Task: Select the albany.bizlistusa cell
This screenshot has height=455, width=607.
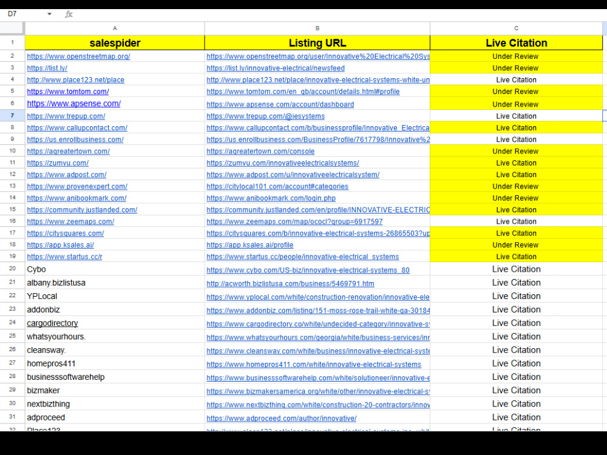Action: click(x=115, y=283)
